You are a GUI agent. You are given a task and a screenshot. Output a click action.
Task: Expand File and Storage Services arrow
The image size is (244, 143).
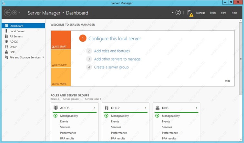click(43, 57)
